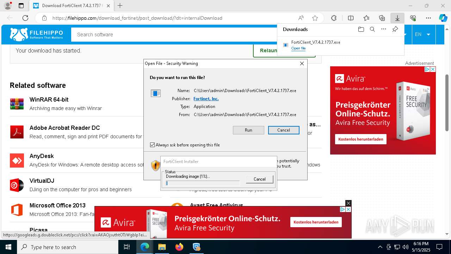Click the FortiClient Installer progress bar

[203, 183]
